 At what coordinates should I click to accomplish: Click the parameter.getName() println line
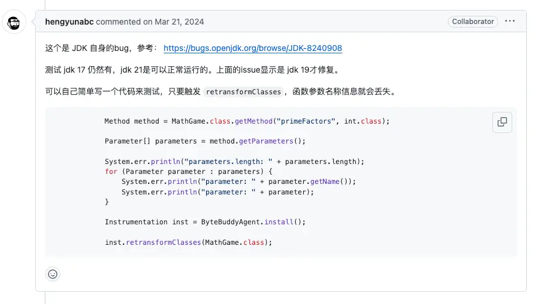[x=238, y=182]
